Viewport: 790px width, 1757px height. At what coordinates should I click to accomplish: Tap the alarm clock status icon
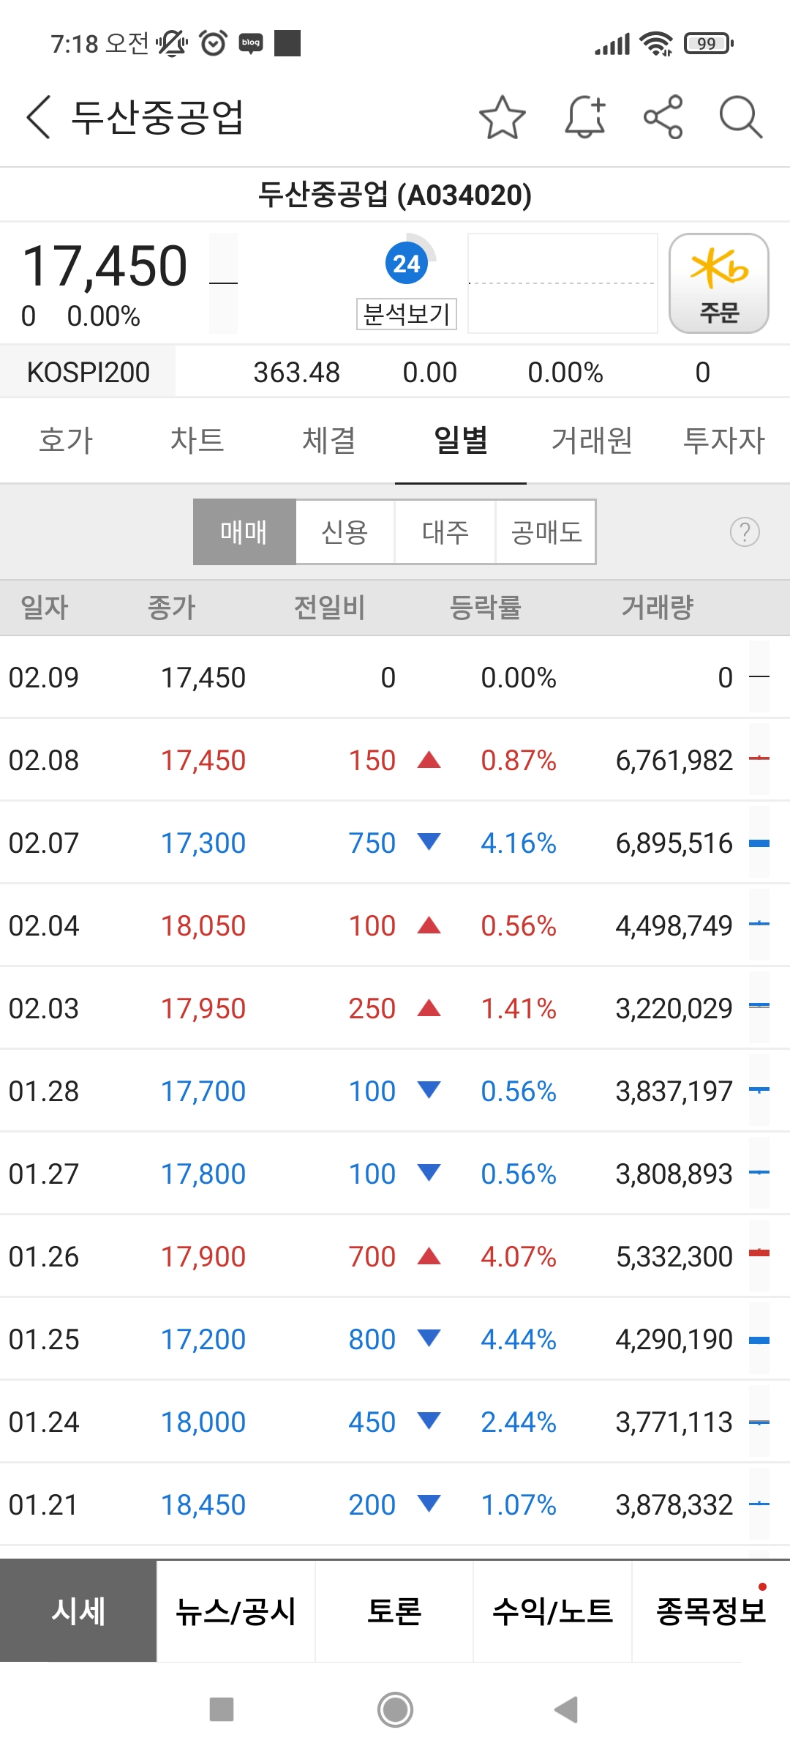click(213, 43)
